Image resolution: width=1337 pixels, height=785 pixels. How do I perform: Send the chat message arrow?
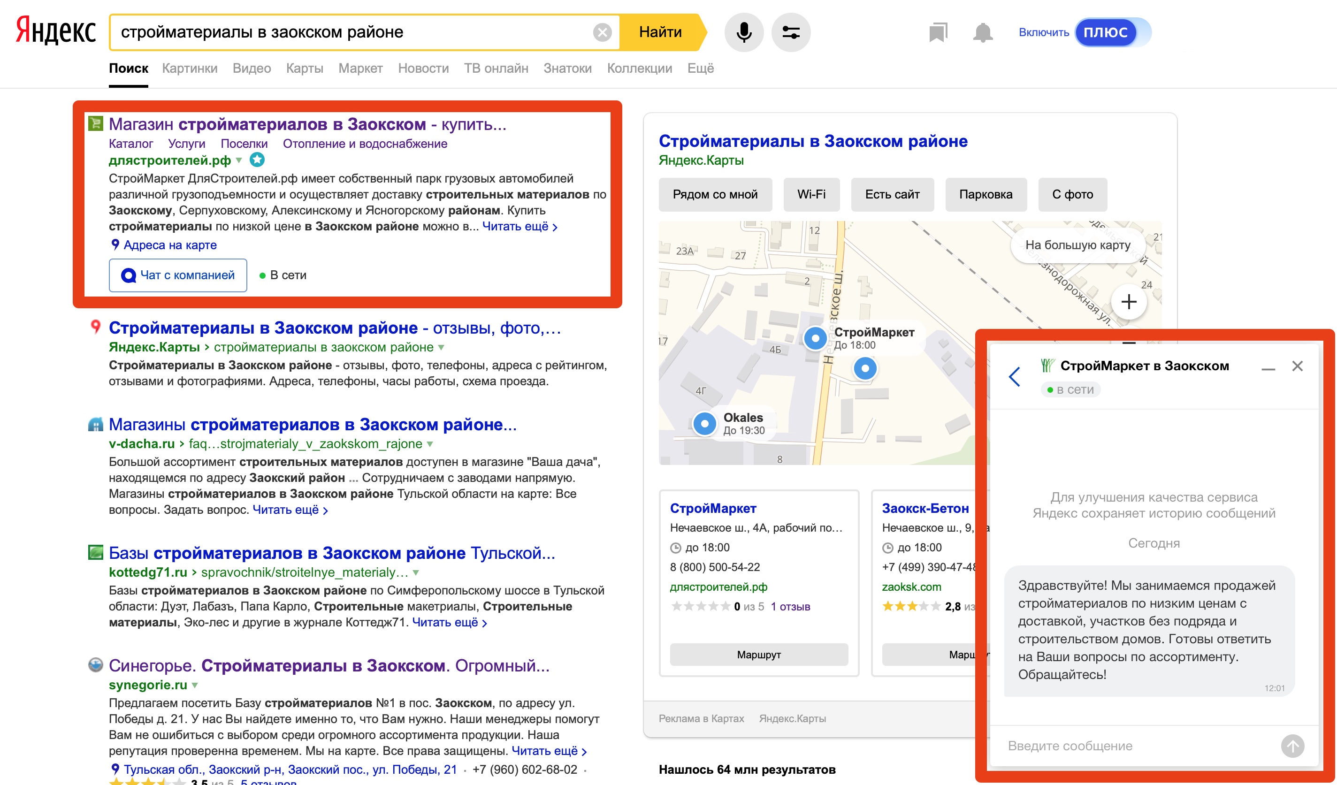point(1292,746)
